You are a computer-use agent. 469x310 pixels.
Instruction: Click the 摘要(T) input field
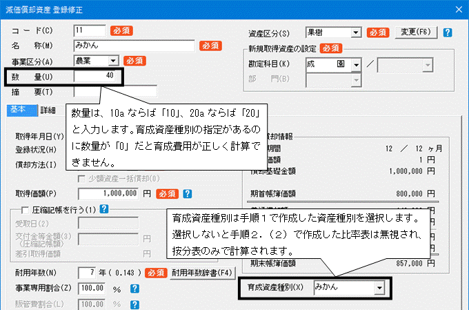click(x=115, y=92)
